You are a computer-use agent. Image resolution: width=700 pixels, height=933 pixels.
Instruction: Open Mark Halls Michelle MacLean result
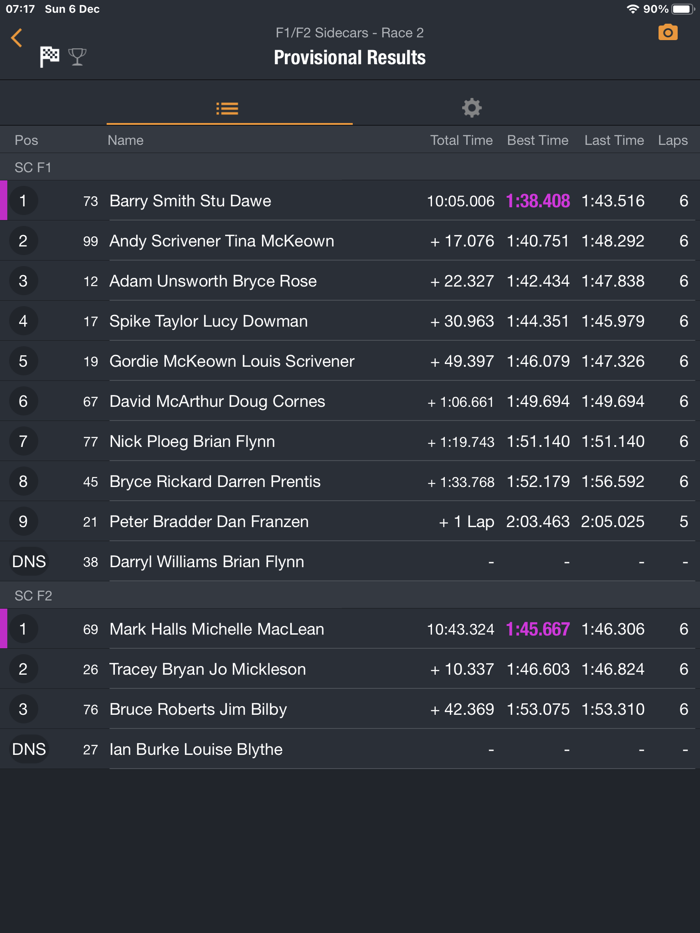pos(216,629)
